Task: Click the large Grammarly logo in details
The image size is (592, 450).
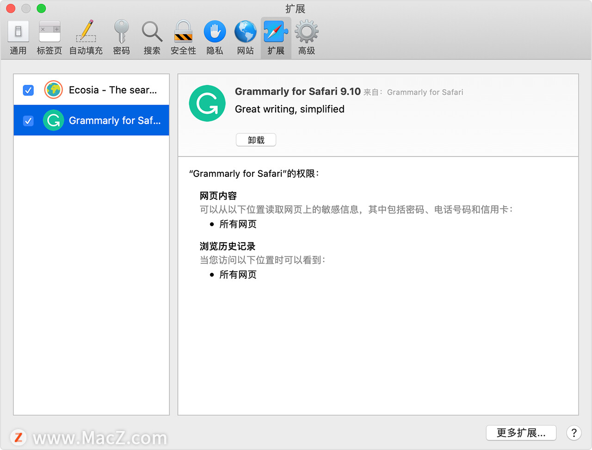Action: (x=207, y=103)
